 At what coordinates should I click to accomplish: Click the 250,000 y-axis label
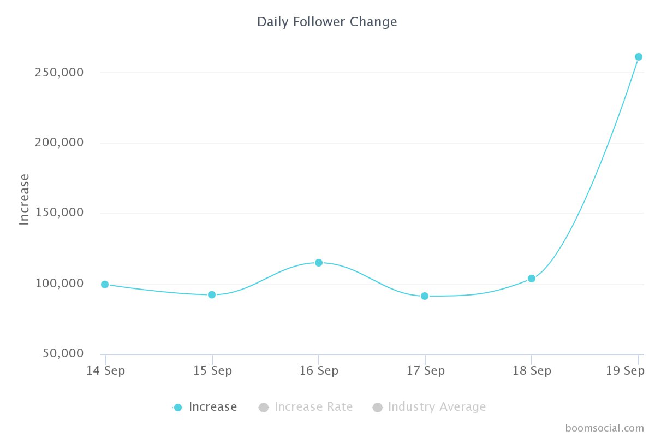(58, 72)
